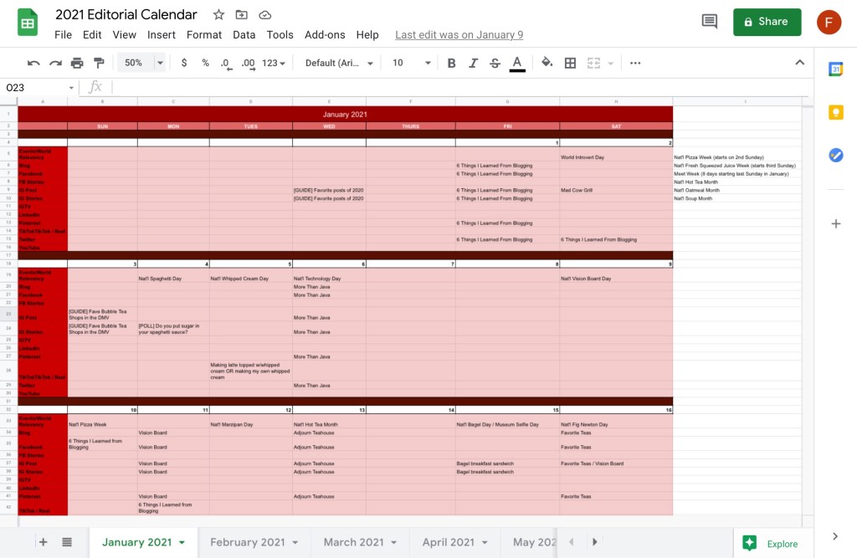The height and width of the screenshot is (558, 857).
Task: Open the borders tool
Action: tap(570, 63)
